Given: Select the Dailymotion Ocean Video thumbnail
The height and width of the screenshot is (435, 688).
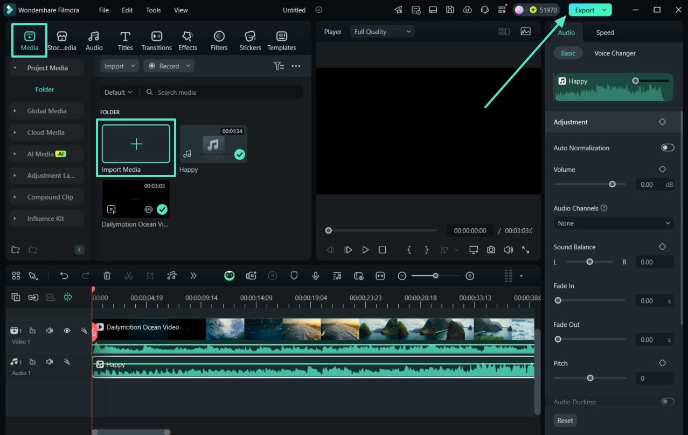Looking at the screenshot, I should pos(136,199).
